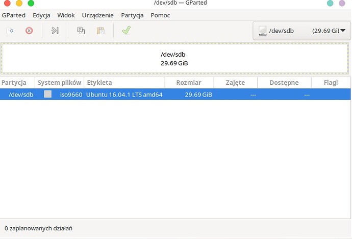Image resolution: width=352 pixels, height=239 pixels.
Task: Sort by Rozmiar column header
Action: [189, 83]
